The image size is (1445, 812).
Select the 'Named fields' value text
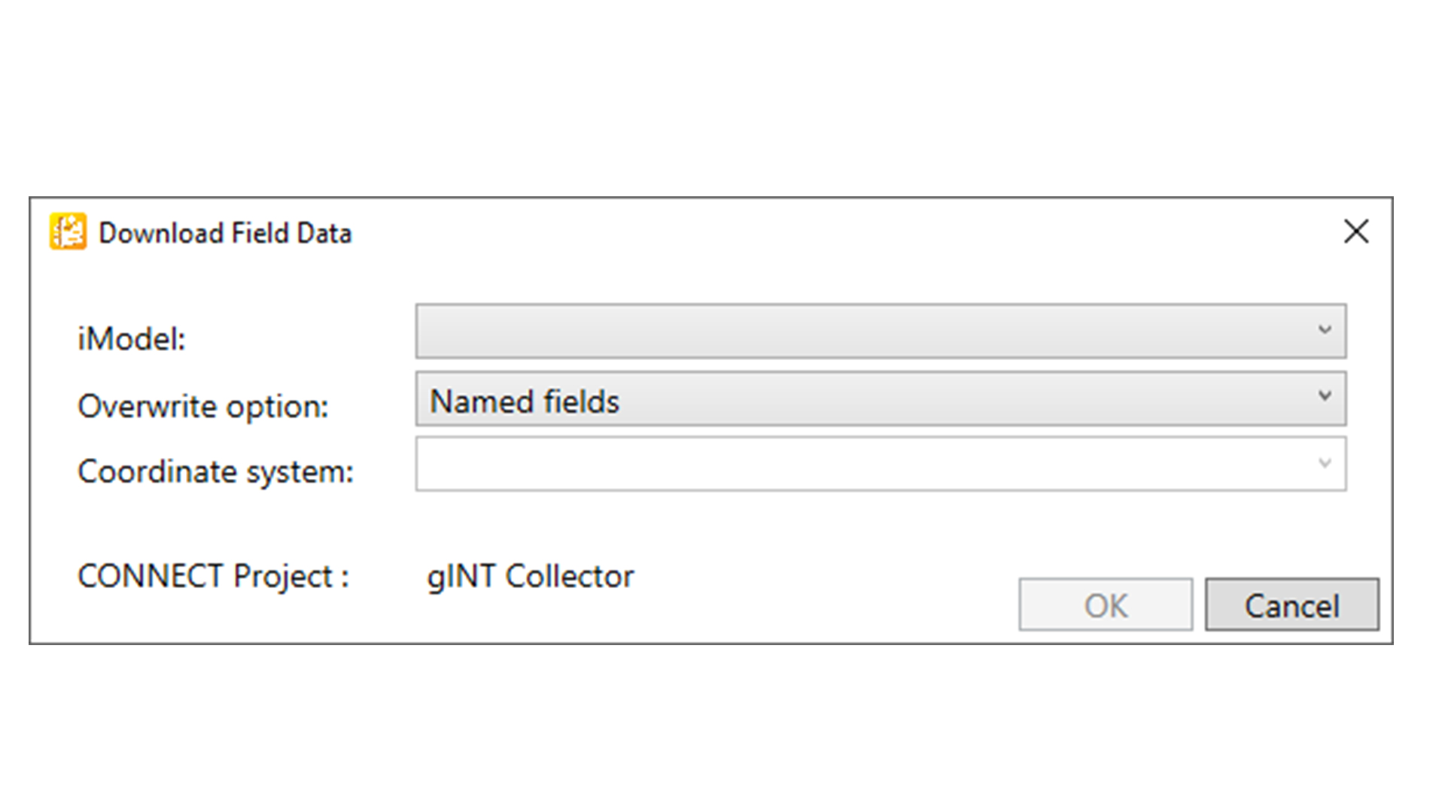click(525, 401)
